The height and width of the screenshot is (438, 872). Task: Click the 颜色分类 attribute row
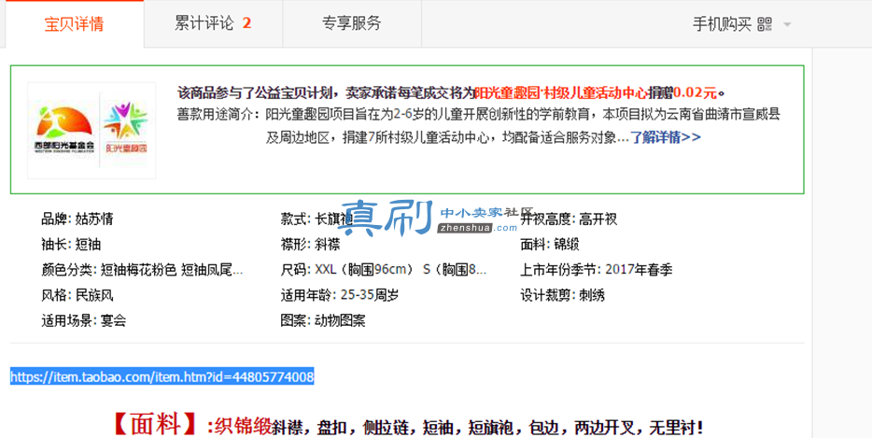pos(142,270)
